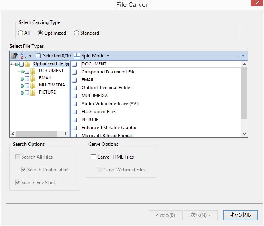Close the File Carver dialog
This screenshot has height=226, width=264.
tap(257, 3)
